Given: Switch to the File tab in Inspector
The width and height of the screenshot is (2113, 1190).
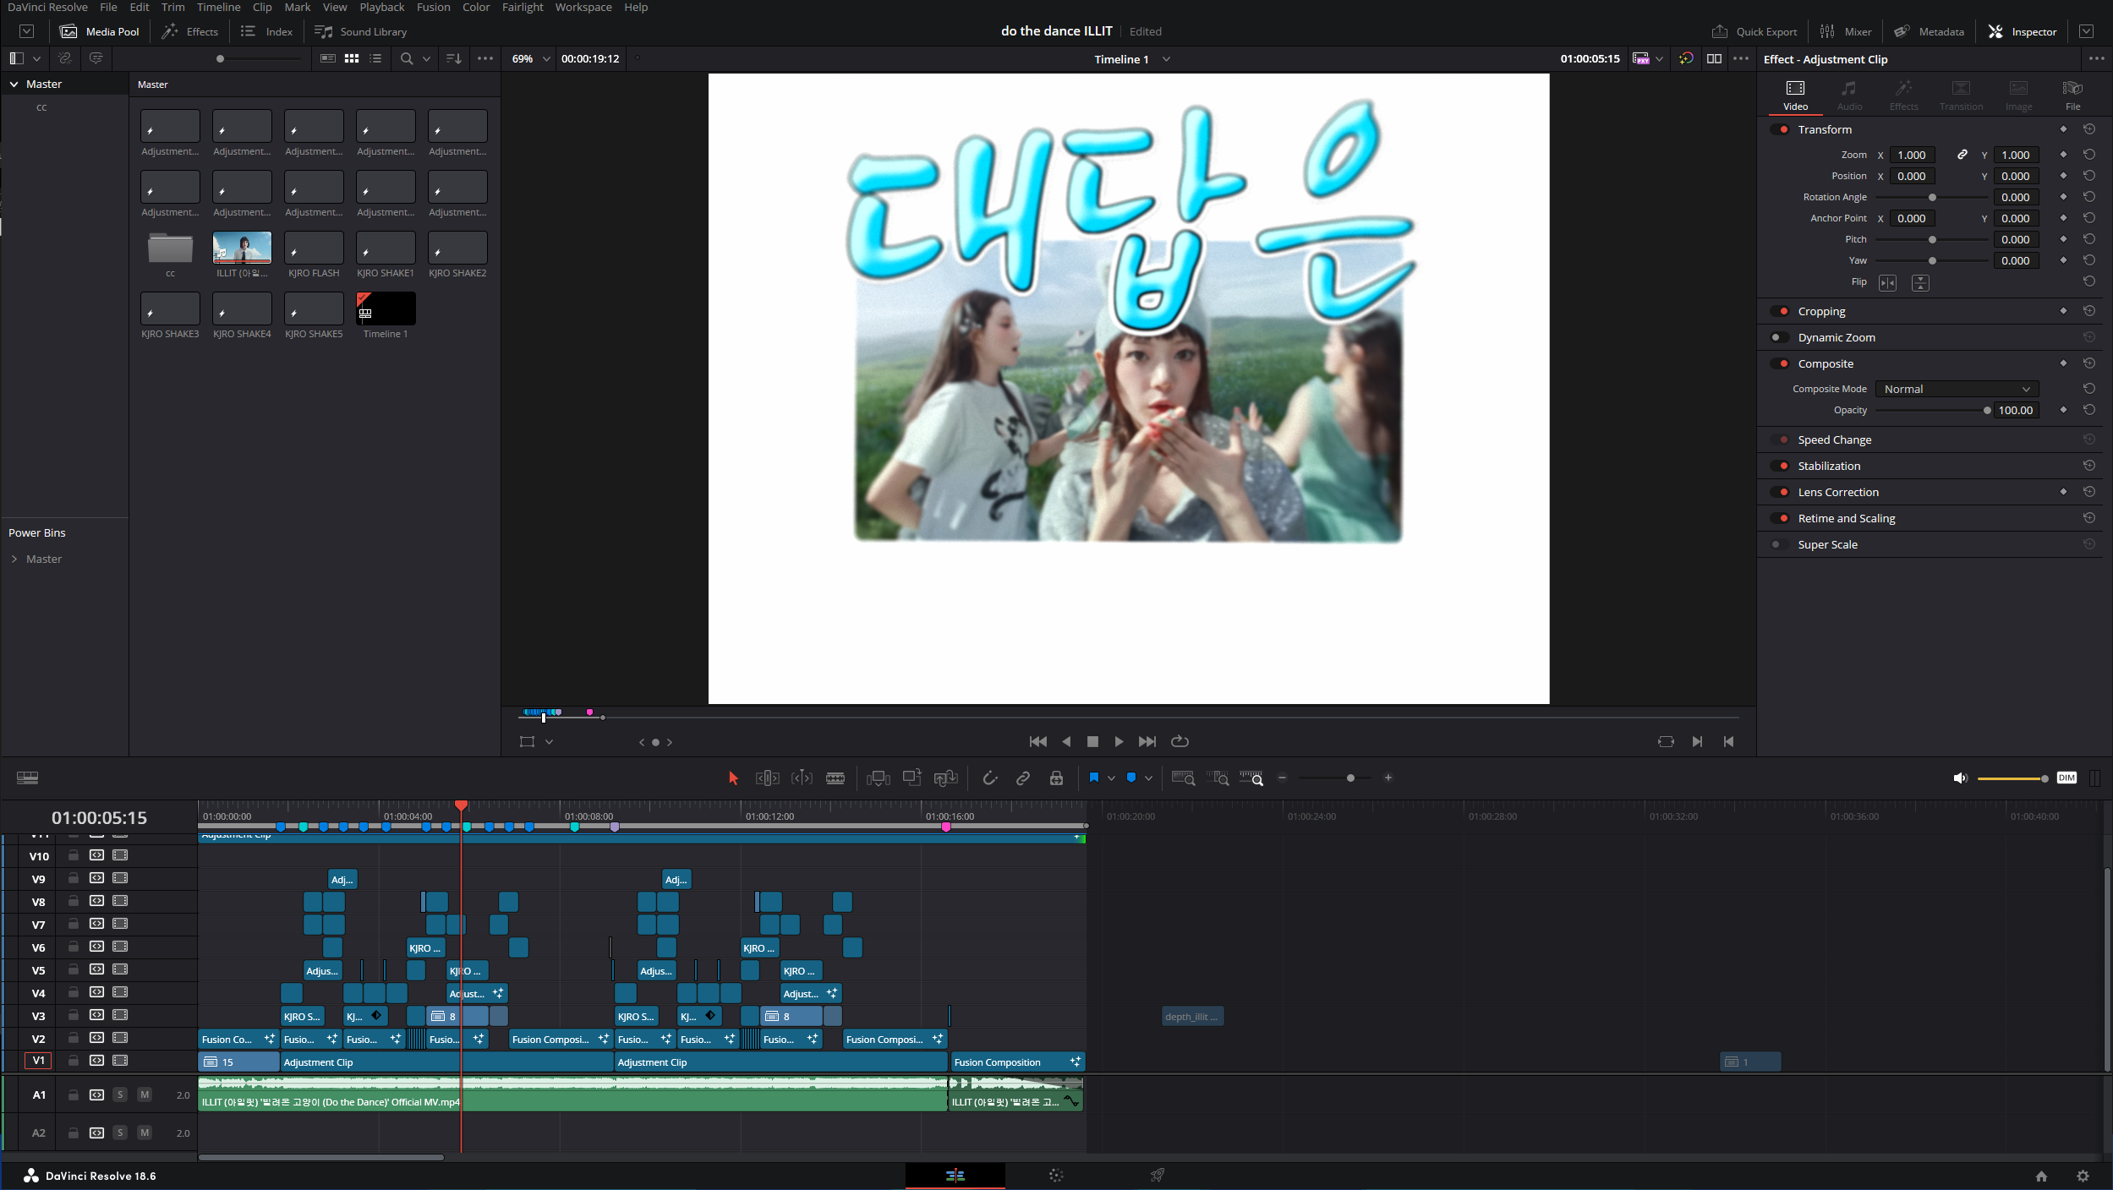Looking at the screenshot, I should (x=2072, y=95).
